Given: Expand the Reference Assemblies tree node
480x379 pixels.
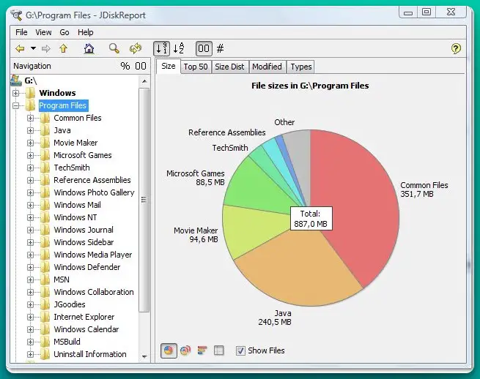Looking at the screenshot, I should [30, 180].
